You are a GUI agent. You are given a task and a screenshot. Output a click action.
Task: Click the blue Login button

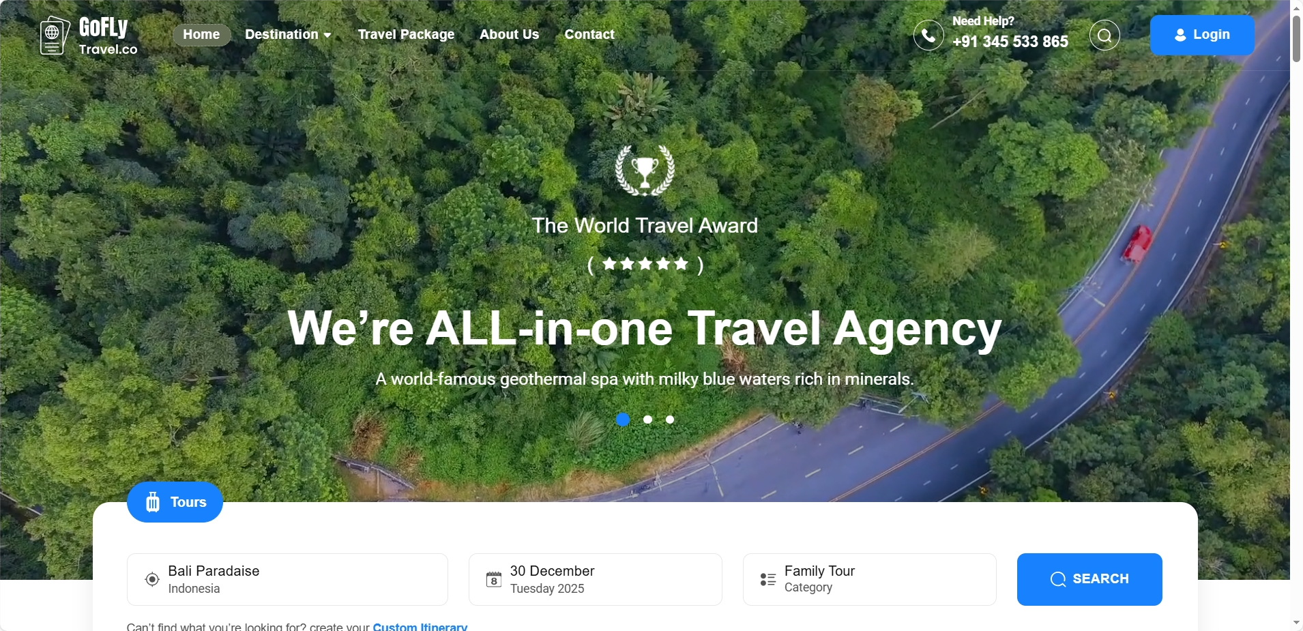point(1202,35)
